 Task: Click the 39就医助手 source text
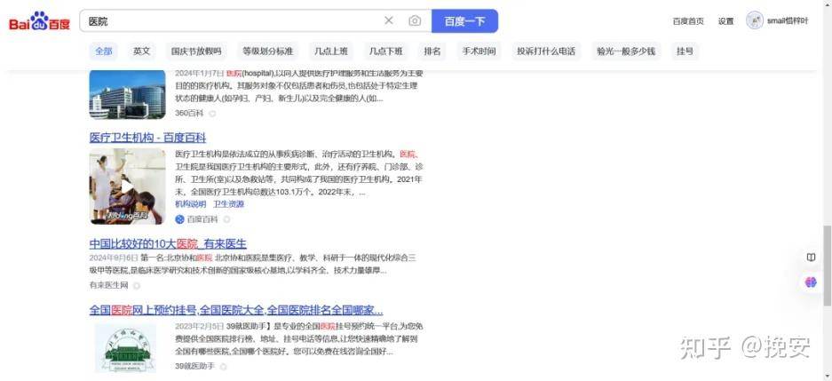194,366
